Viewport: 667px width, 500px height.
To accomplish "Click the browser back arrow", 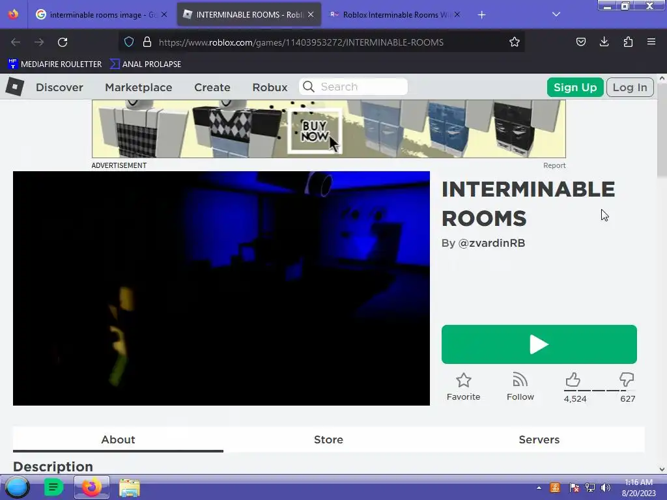I will [x=16, y=42].
